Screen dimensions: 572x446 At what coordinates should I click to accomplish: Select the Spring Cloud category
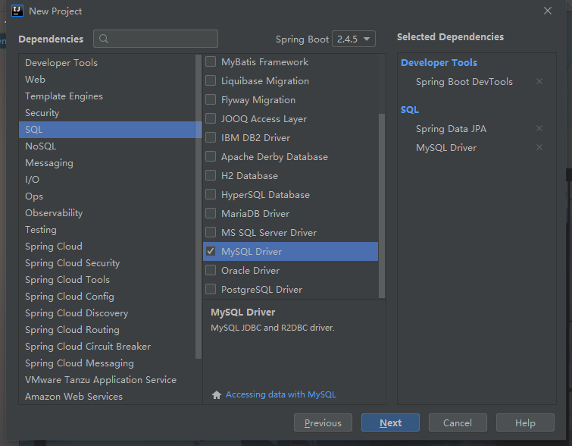pos(108,247)
